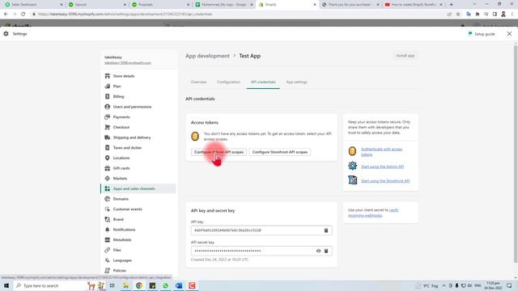
Task: Switch to the App settings tab
Action: (297, 82)
